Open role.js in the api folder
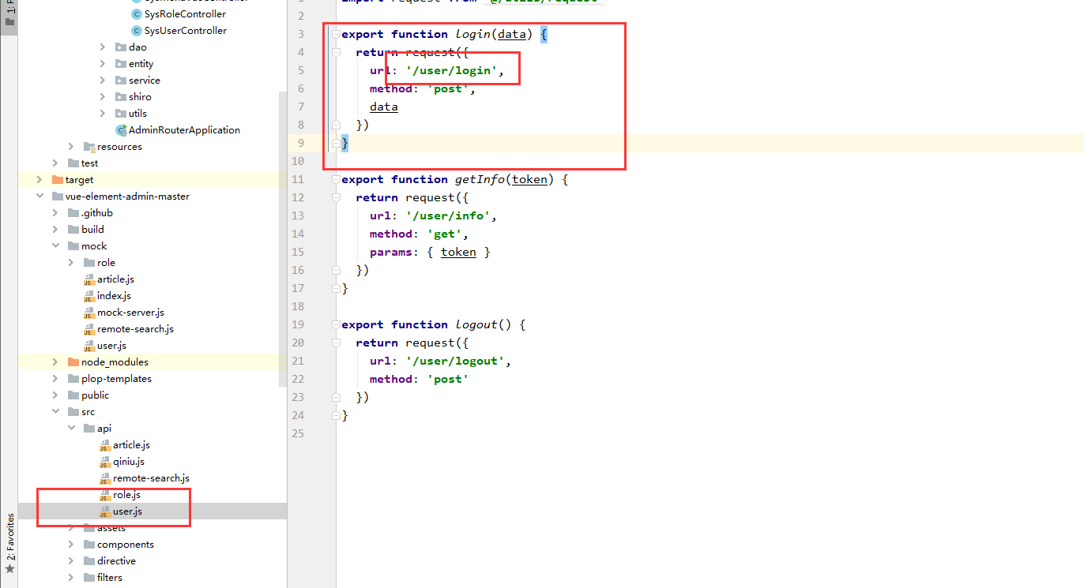 click(126, 495)
